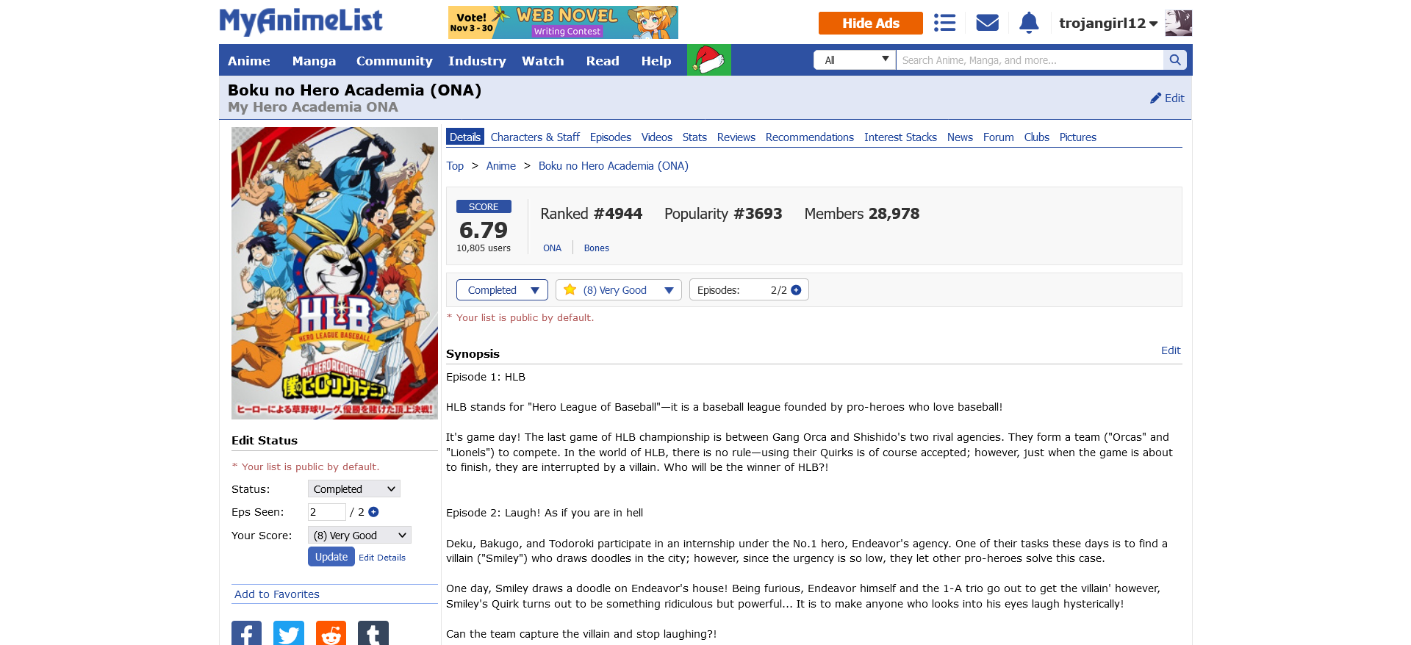Switch to the Recommendations tab
1411x645 pixels.
tap(809, 137)
